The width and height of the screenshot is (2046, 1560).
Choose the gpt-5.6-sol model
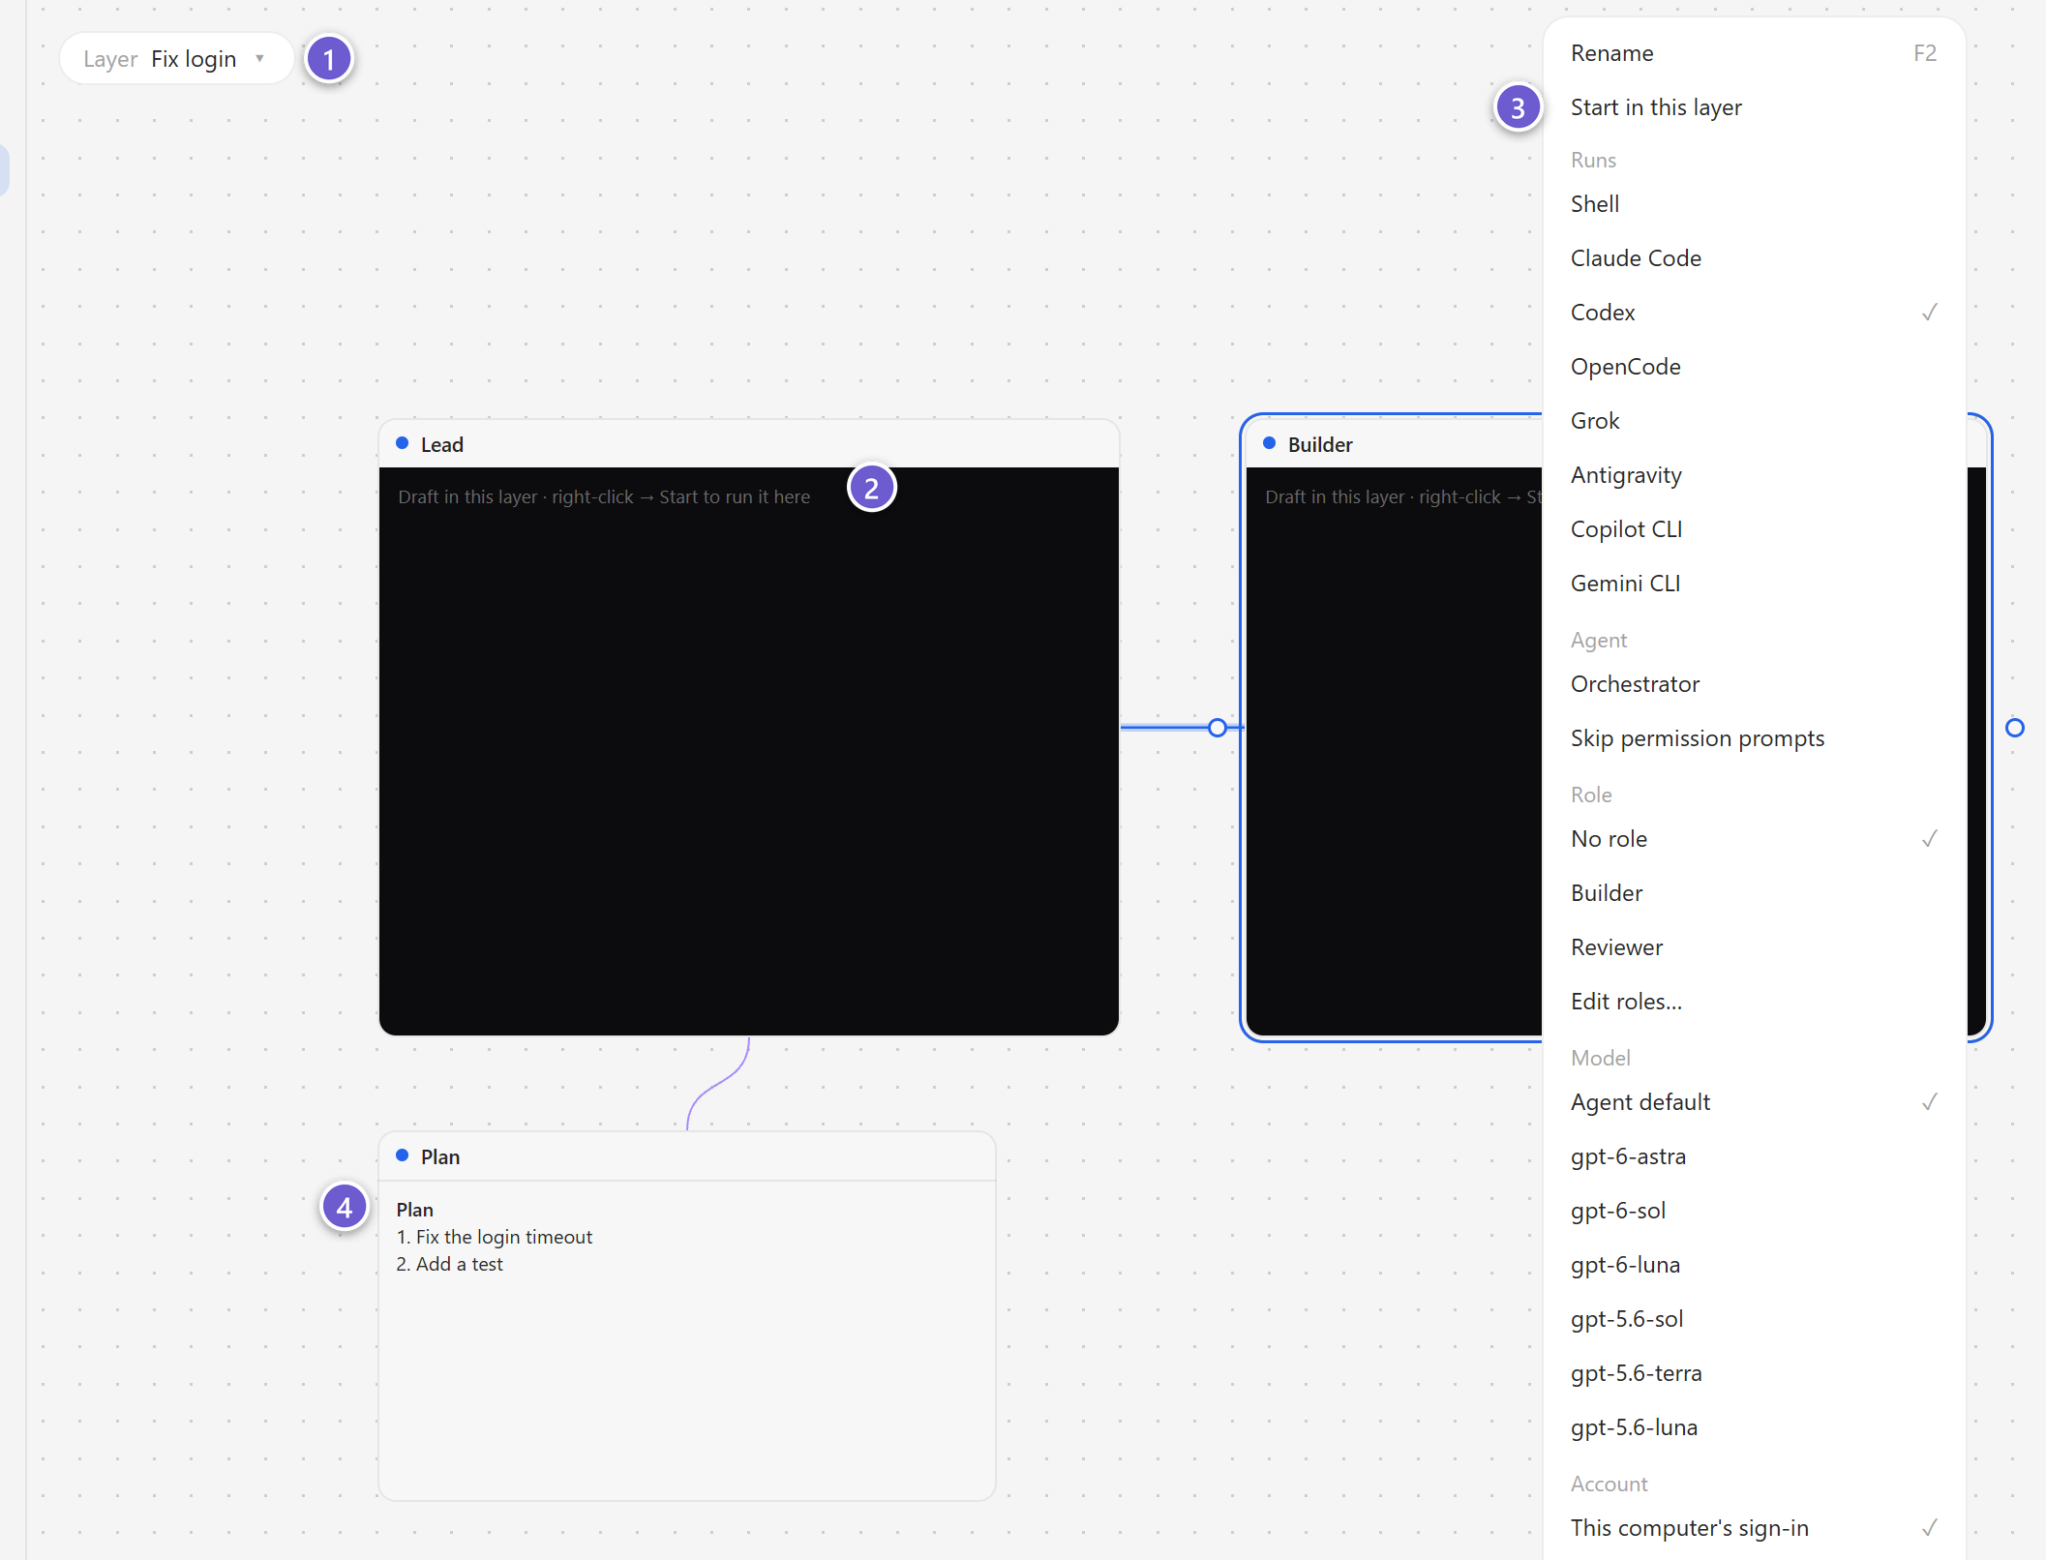(x=1754, y=1319)
